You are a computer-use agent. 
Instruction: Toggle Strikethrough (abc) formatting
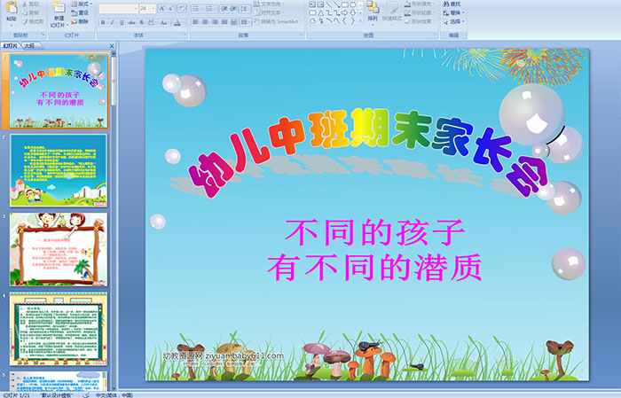131,22
